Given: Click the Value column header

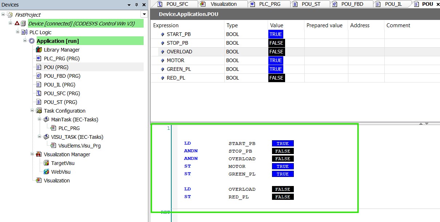Looking at the screenshot, I should [286, 25].
